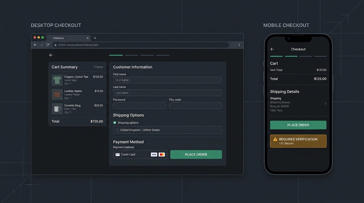Click the warning triangle icon
This screenshot has width=364, height=203.
point(275,139)
